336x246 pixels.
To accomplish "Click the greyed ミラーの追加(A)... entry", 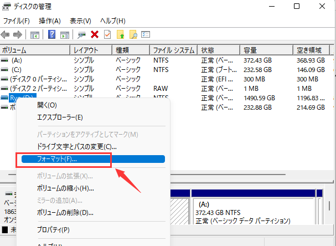I will pos(60,201).
